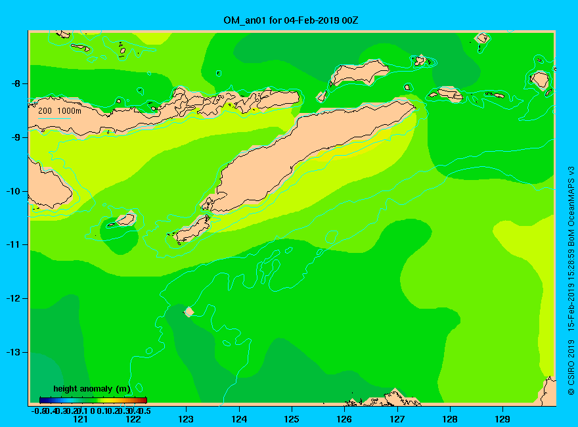Click longitude label '123'
This screenshot has height=427, width=578.
point(186,419)
